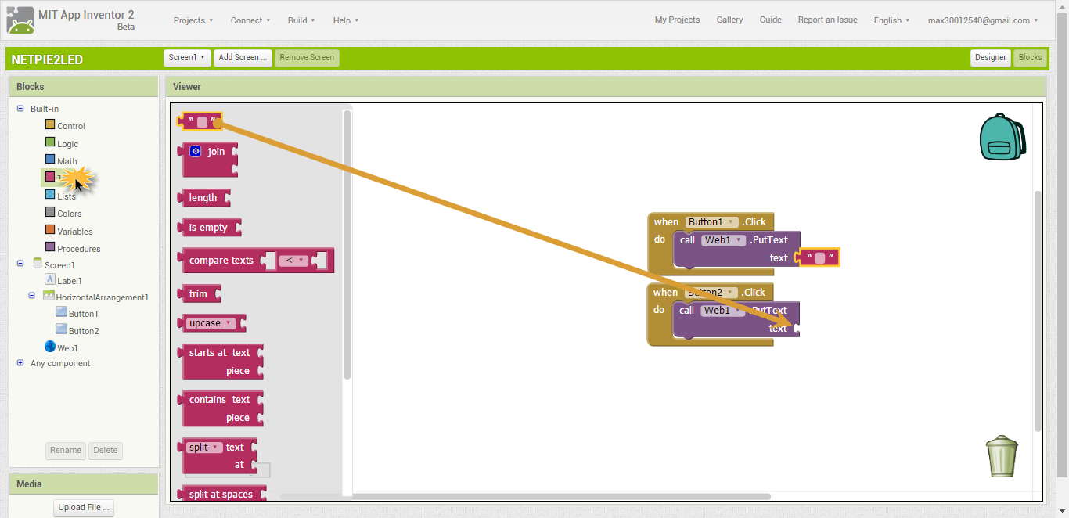Click the Web1 globe icon

tap(50, 347)
